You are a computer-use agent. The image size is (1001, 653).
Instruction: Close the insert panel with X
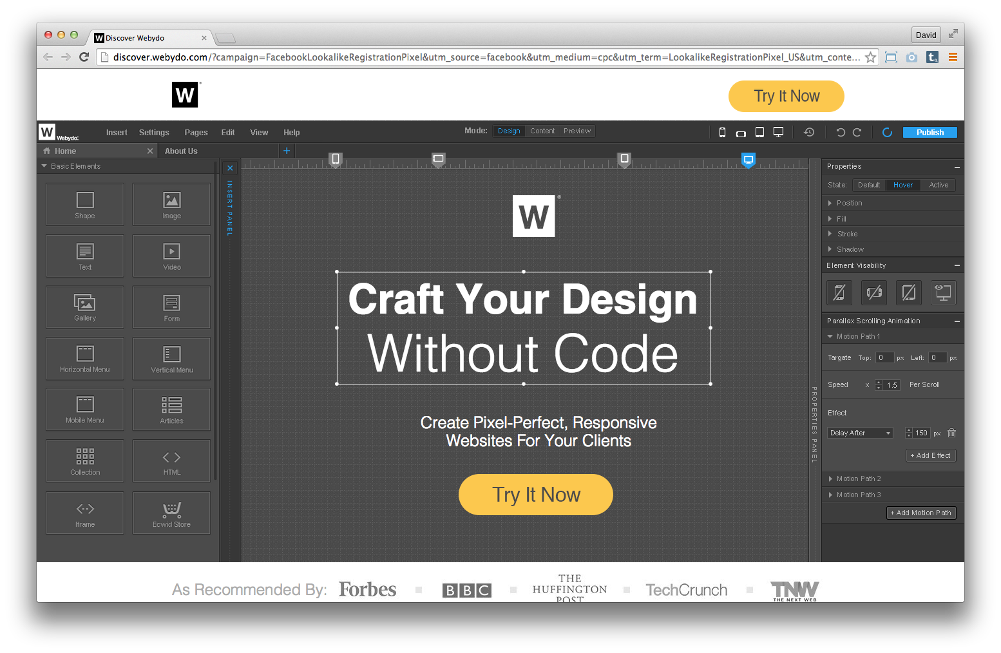(x=230, y=168)
